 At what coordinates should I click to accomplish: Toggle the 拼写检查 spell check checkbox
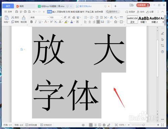(31, 125)
